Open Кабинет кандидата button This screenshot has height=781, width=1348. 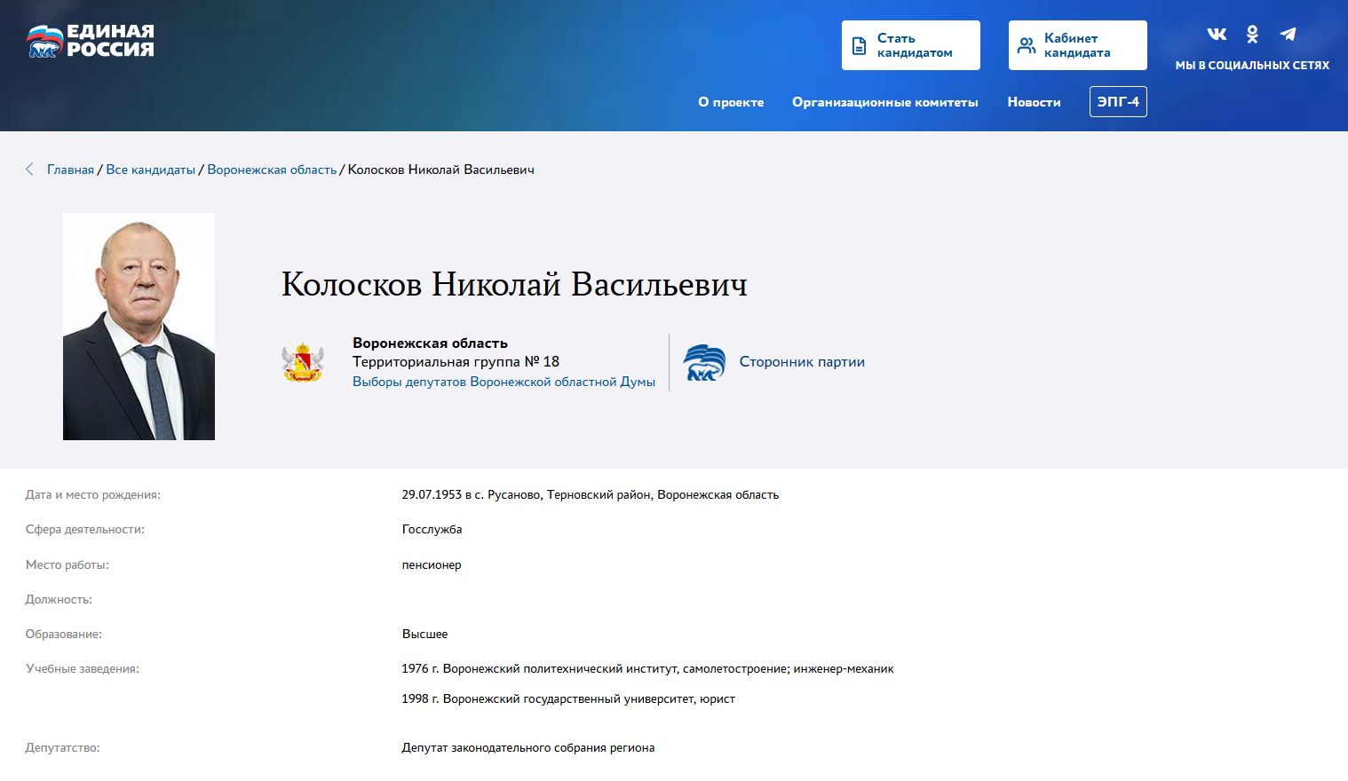point(1077,45)
